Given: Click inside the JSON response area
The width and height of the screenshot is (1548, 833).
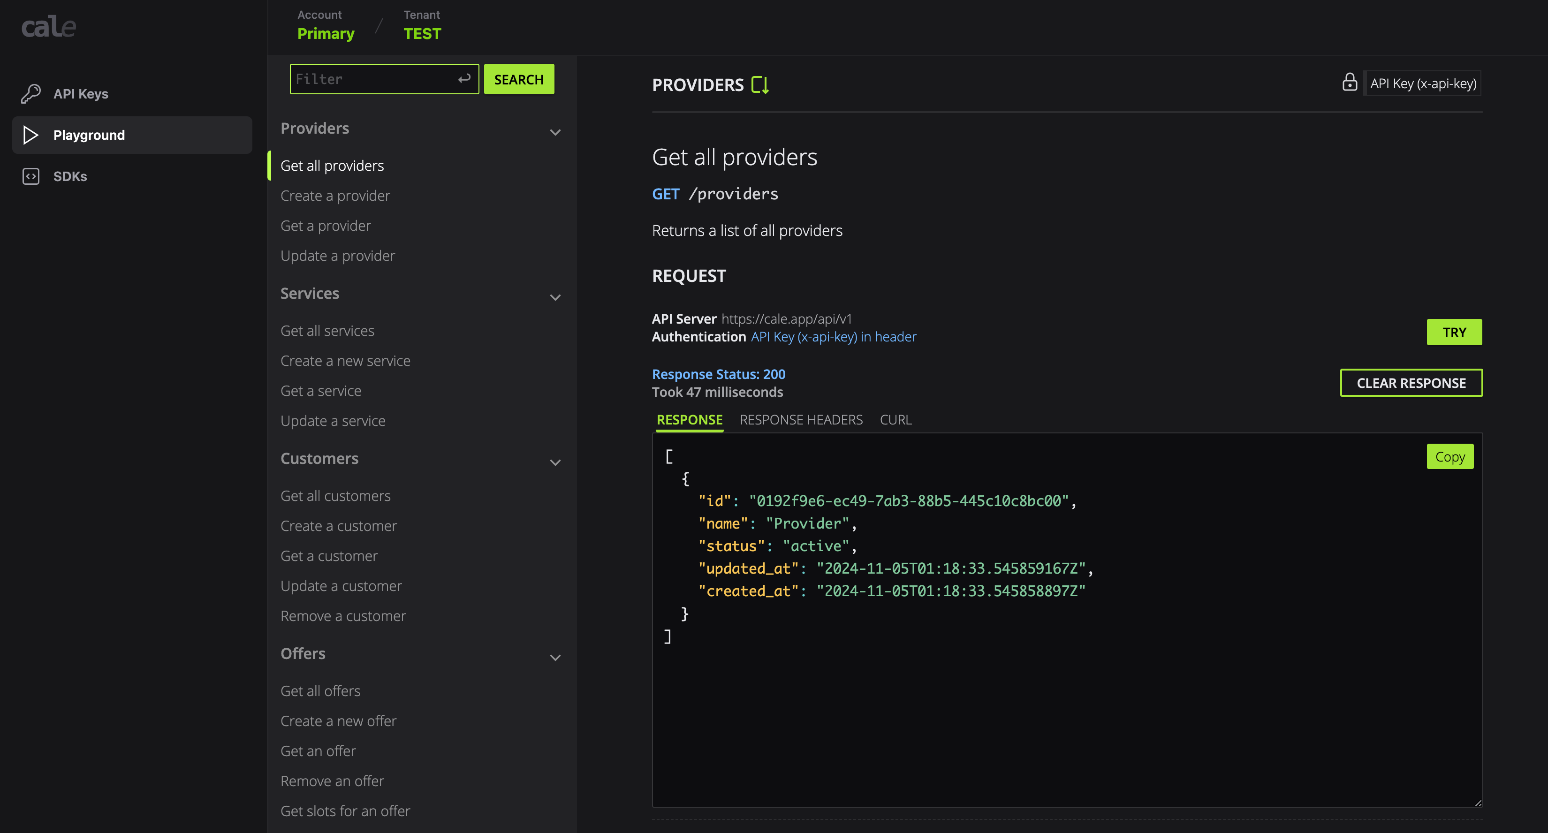Looking at the screenshot, I should (x=1067, y=620).
